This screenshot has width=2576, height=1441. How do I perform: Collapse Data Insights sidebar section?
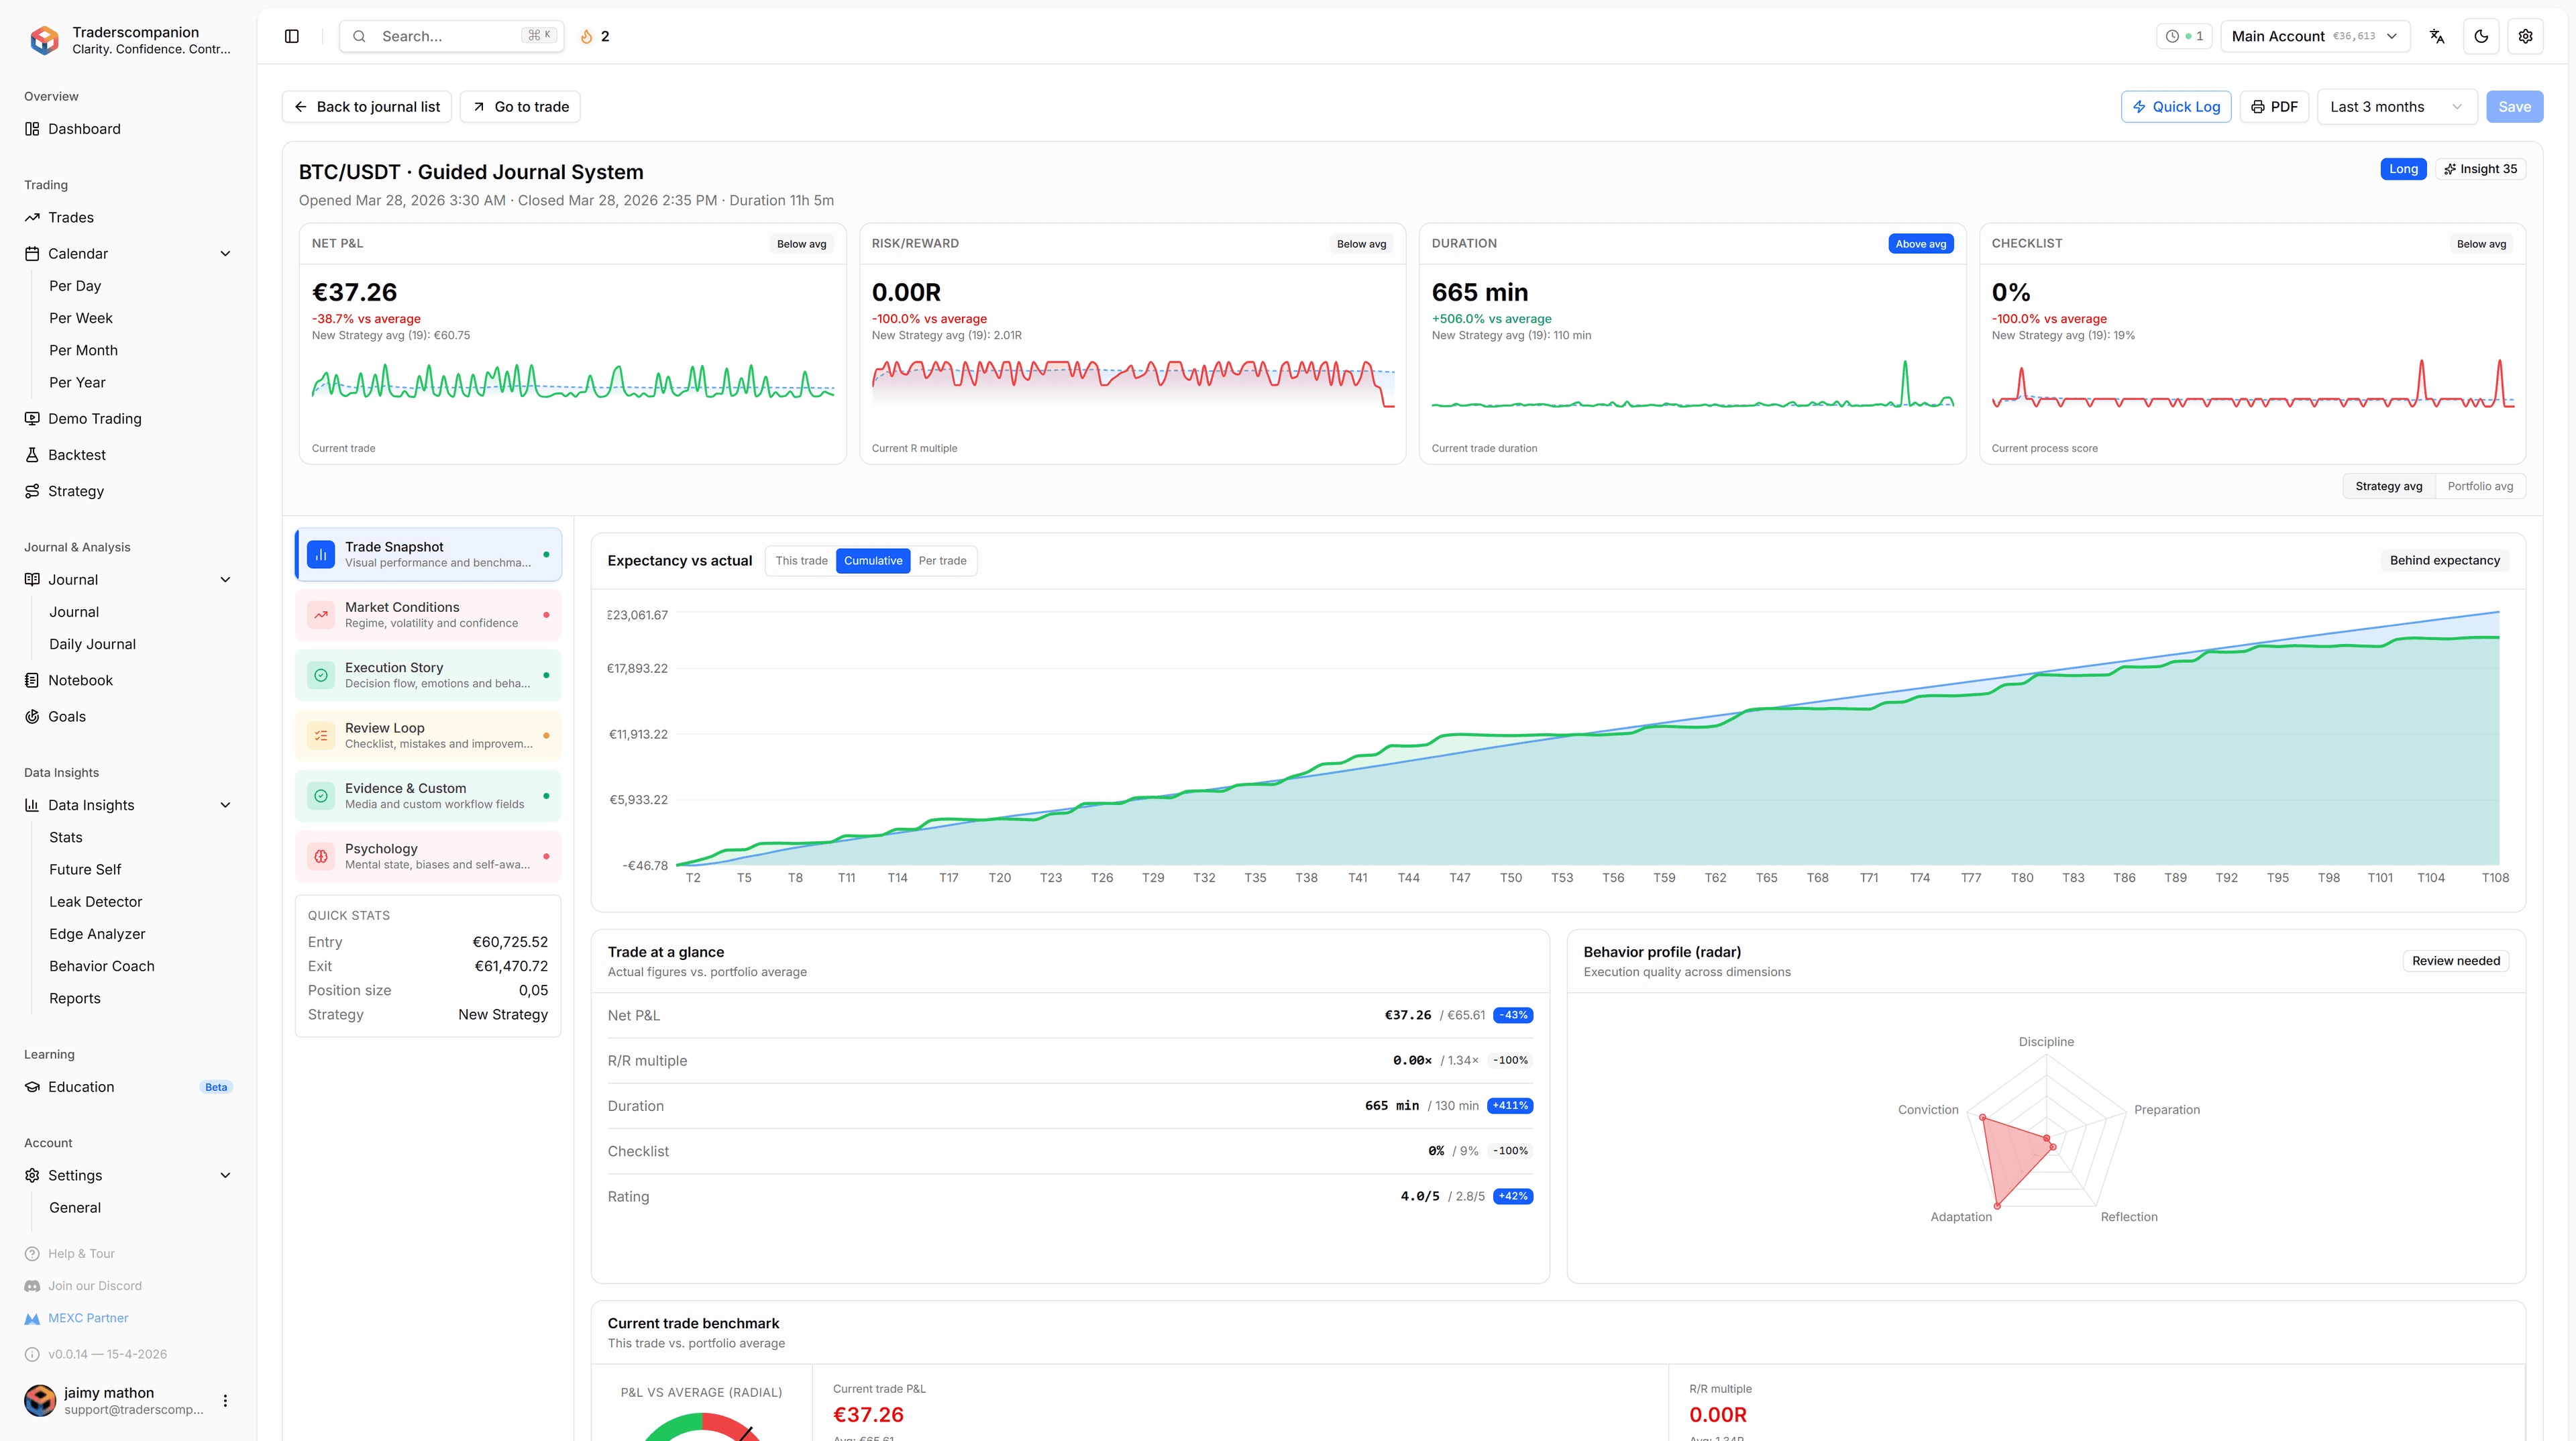point(225,805)
